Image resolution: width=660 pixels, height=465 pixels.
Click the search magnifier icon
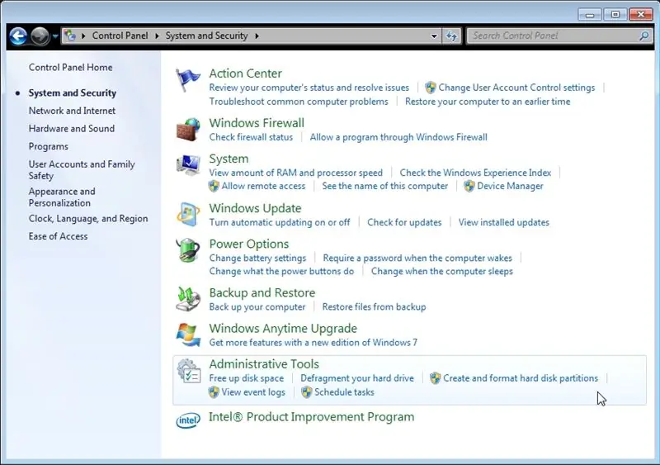pyautogui.click(x=643, y=36)
